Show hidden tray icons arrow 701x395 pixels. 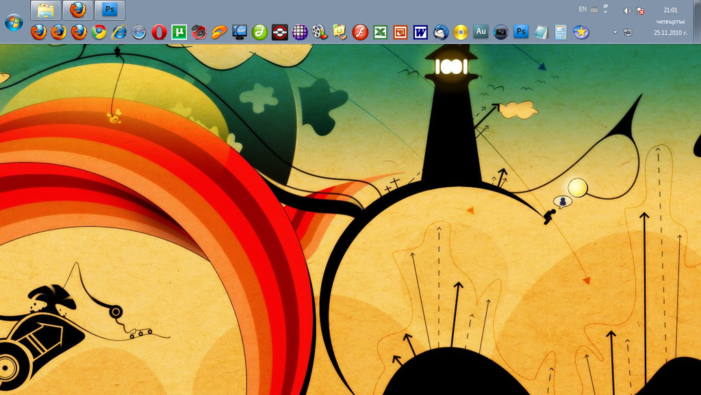pos(615,32)
